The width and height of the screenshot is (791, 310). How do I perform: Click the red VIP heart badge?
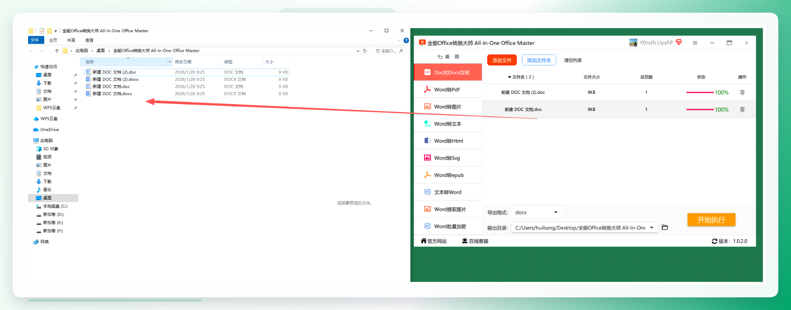(679, 42)
